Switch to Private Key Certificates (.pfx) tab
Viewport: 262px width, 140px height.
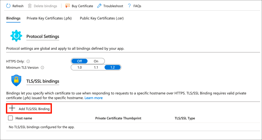coord(49,18)
